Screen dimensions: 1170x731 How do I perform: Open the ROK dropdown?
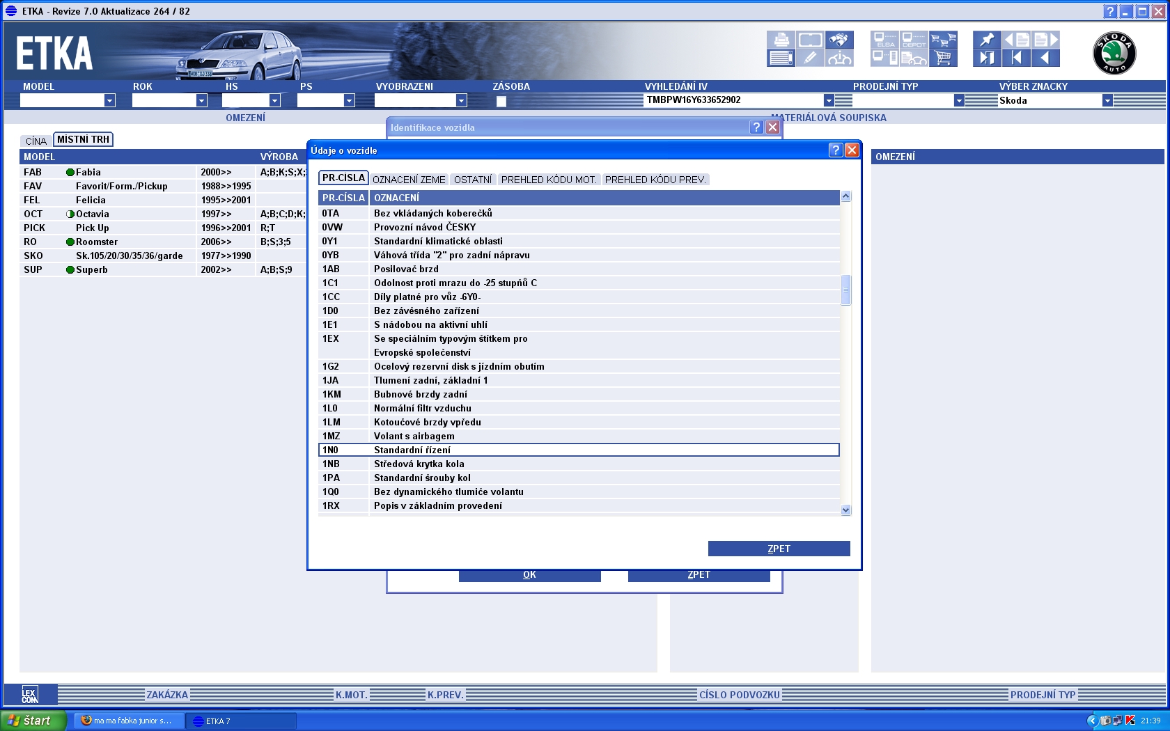click(201, 100)
